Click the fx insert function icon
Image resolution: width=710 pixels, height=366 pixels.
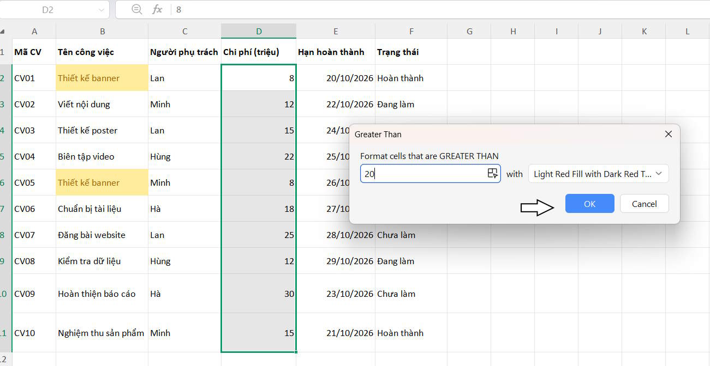point(157,9)
